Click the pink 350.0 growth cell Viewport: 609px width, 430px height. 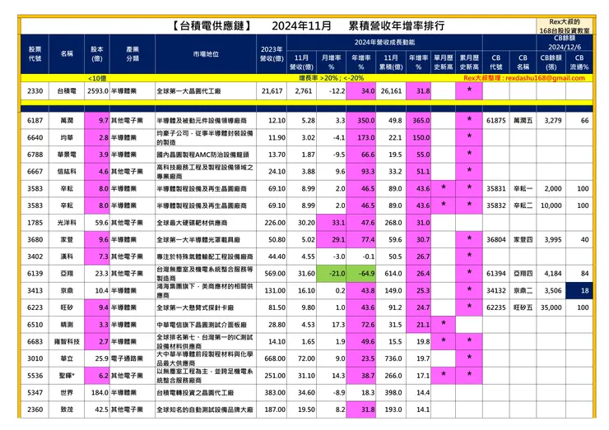(x=361, y=121)
